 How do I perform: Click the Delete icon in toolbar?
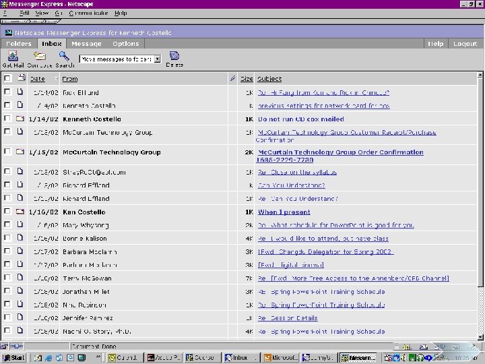tap(174, 56)
